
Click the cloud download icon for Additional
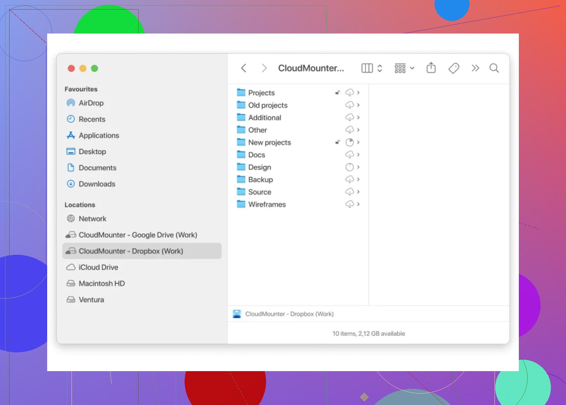[349, 117]
